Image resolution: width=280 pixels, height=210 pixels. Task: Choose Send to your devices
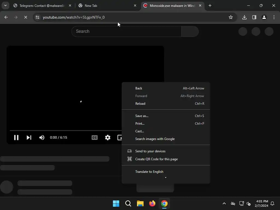click(166, 151)
